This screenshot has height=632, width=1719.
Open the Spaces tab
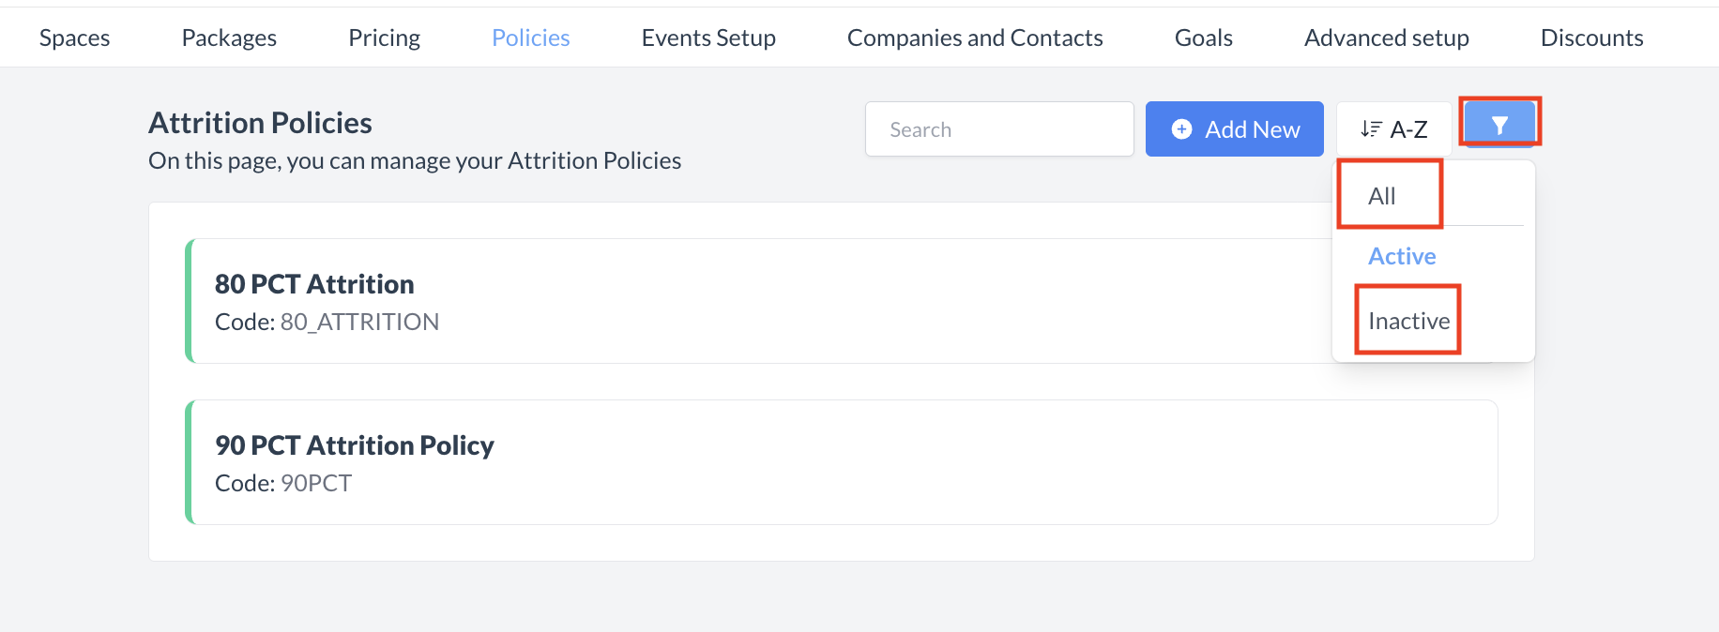[x=75, y=38]
